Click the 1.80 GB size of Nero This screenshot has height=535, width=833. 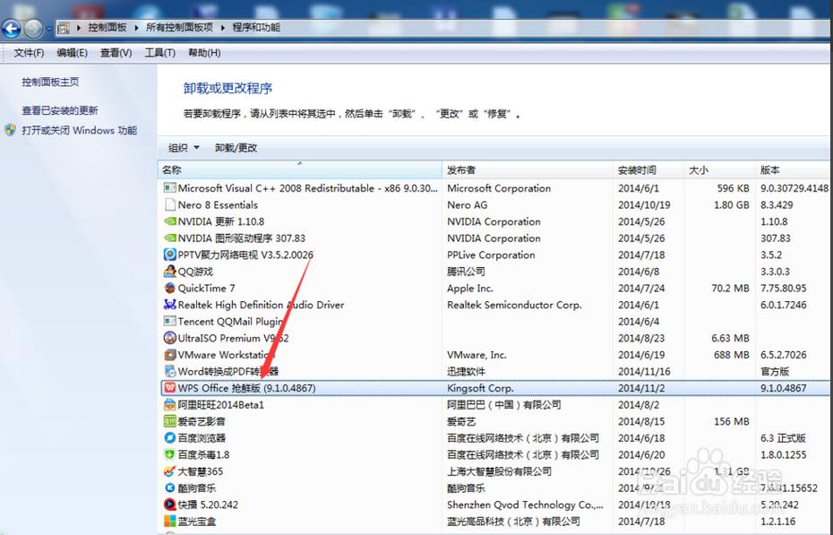pos(732,204)
